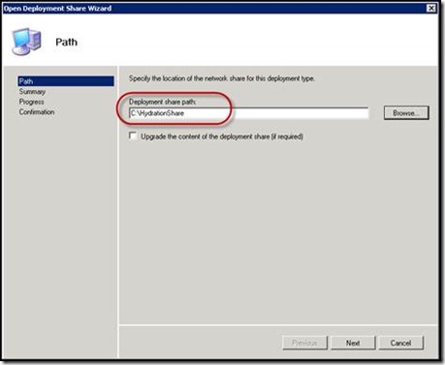The width and height of the screenshot is (445, 365).
Task: Focus the Deployment share path text field
Action: click(x=248, y=113)
